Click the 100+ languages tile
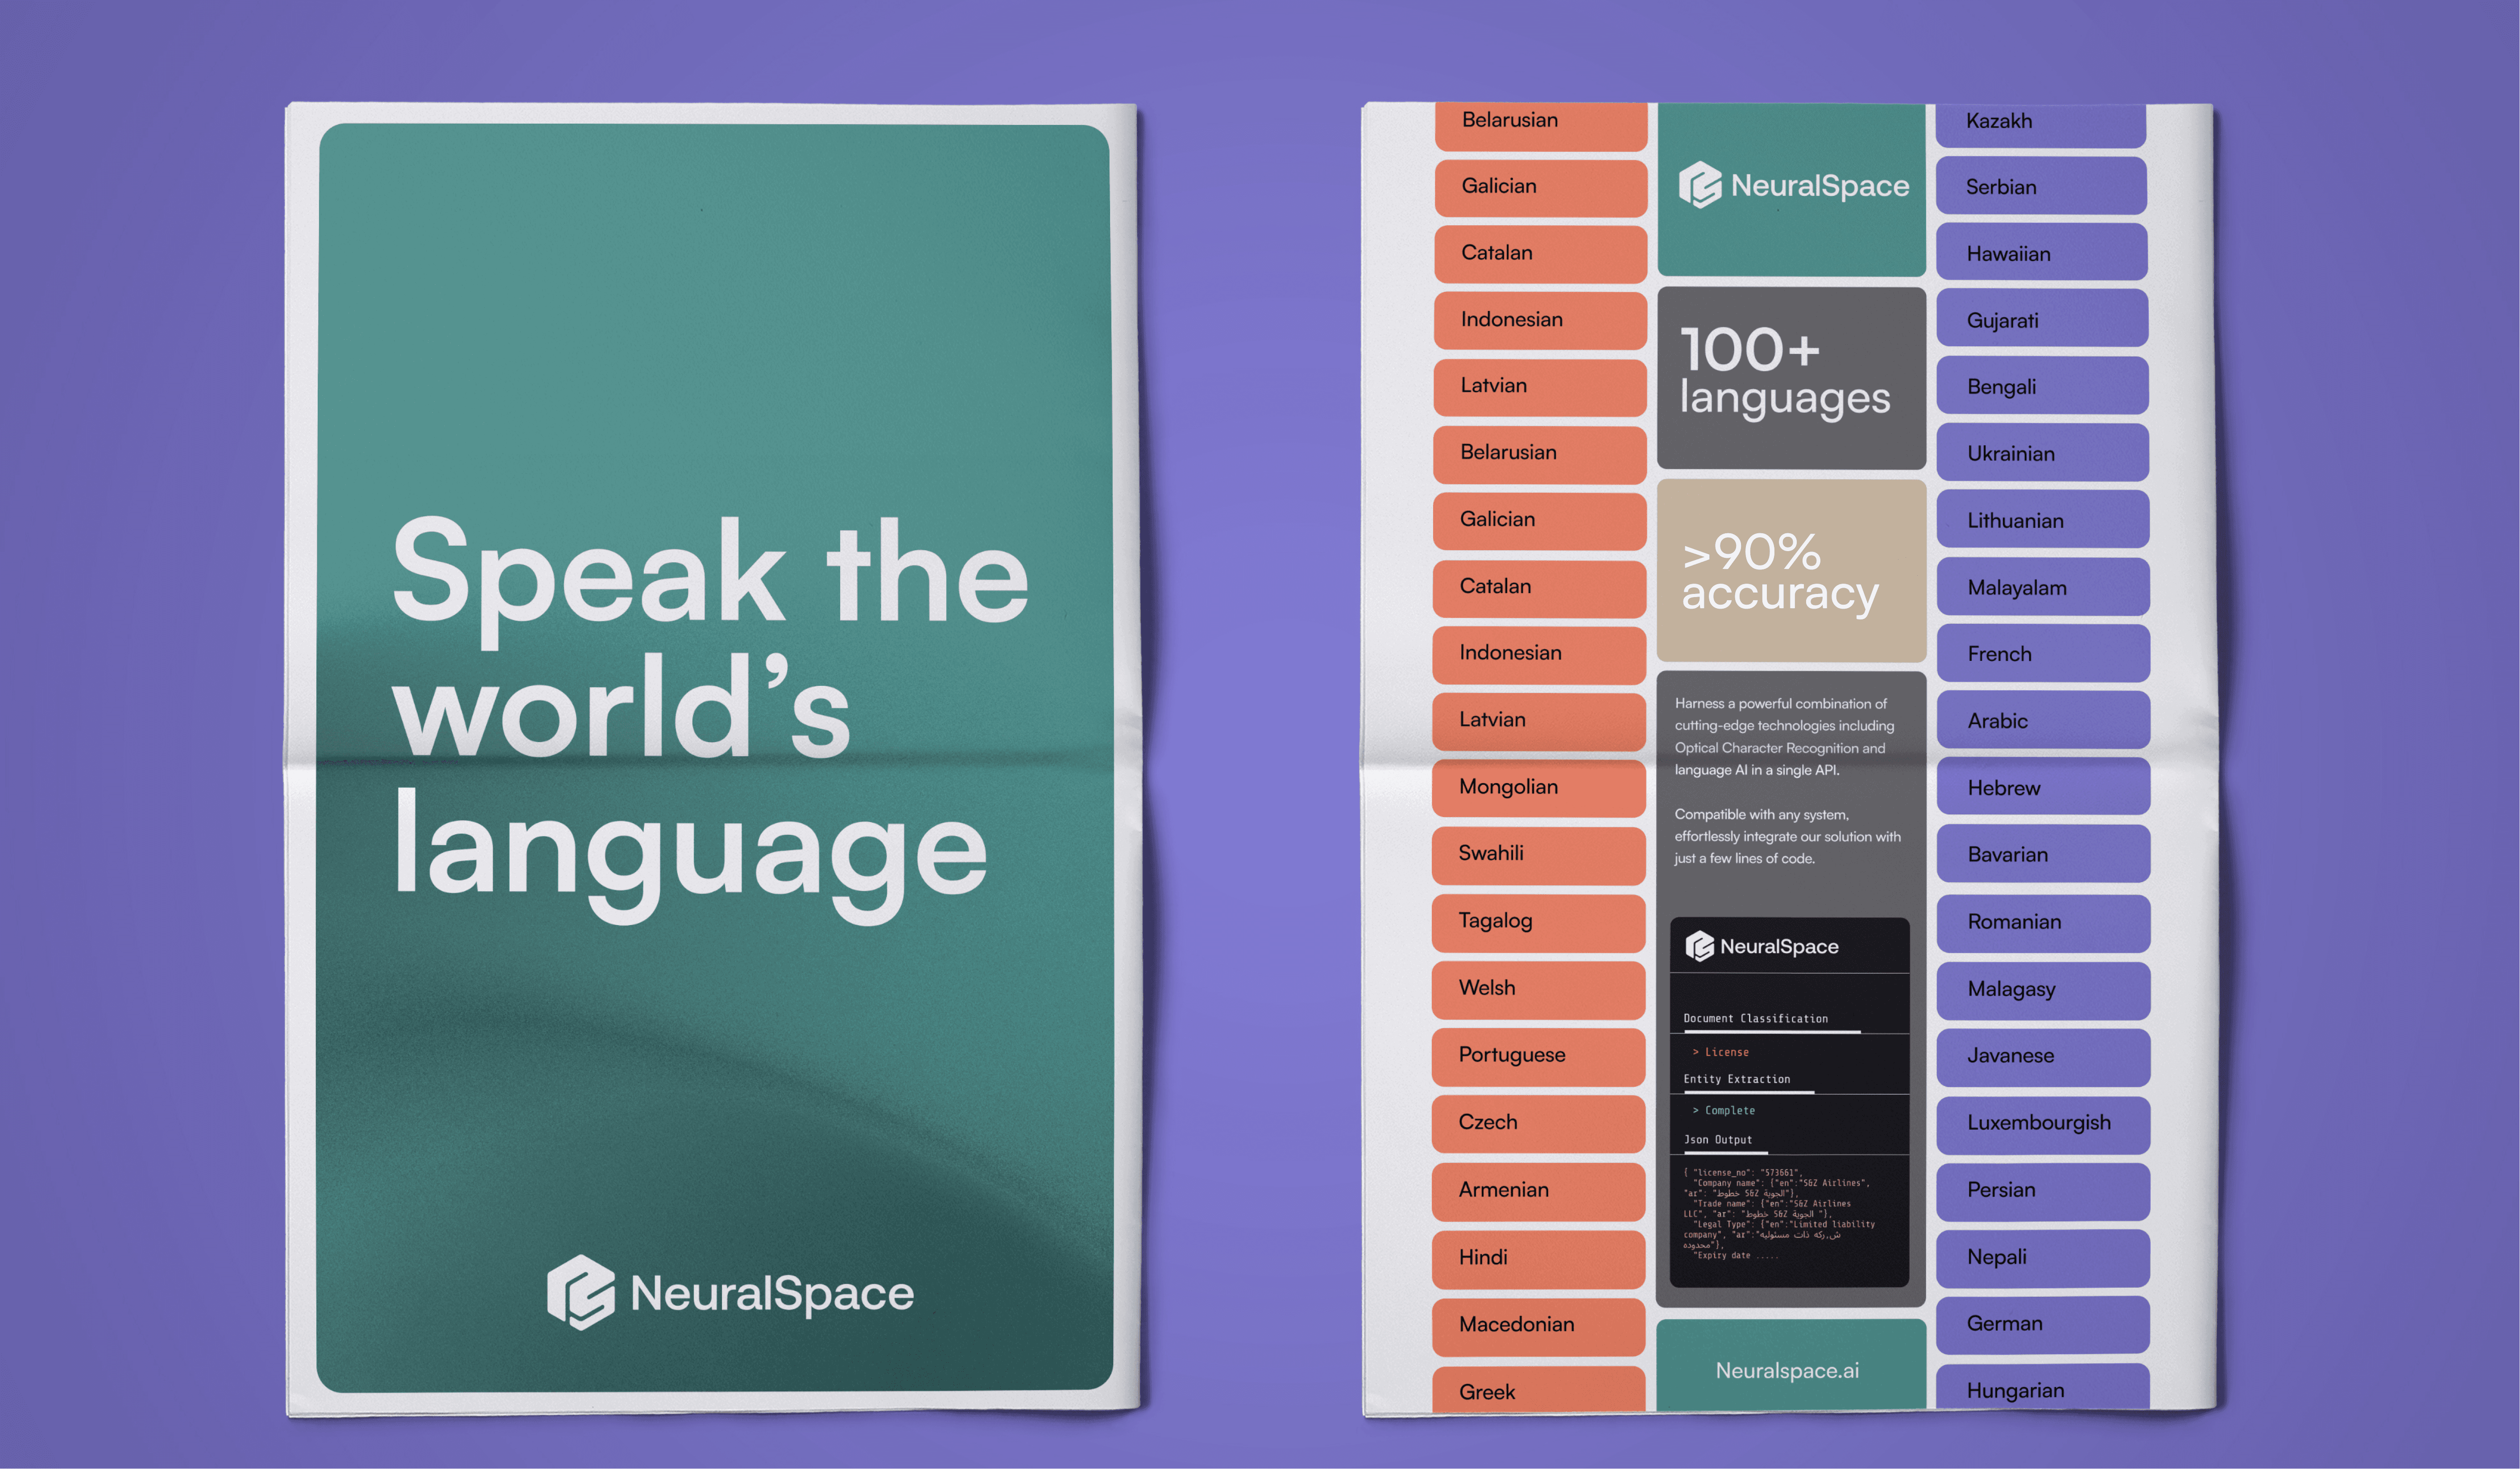Viewport: 2520px width, 1469px height. coord(1790,377)
